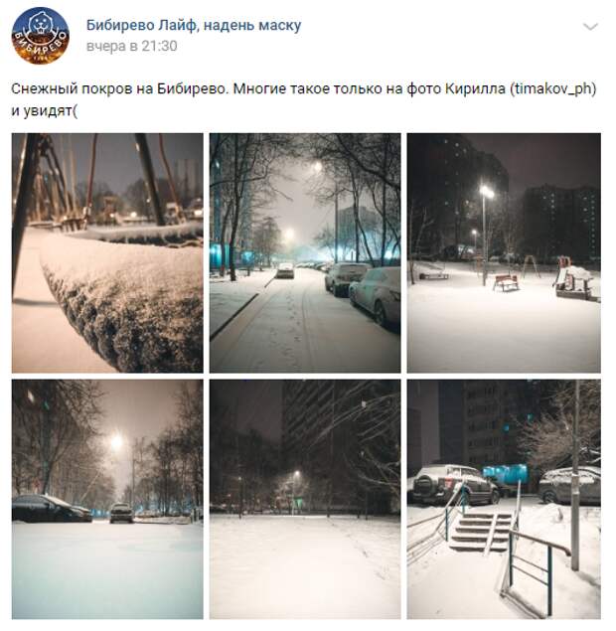This screenshot has height=631, width=616.
Task: Expand the post actions chevron menu
Action: click(590, 27)
